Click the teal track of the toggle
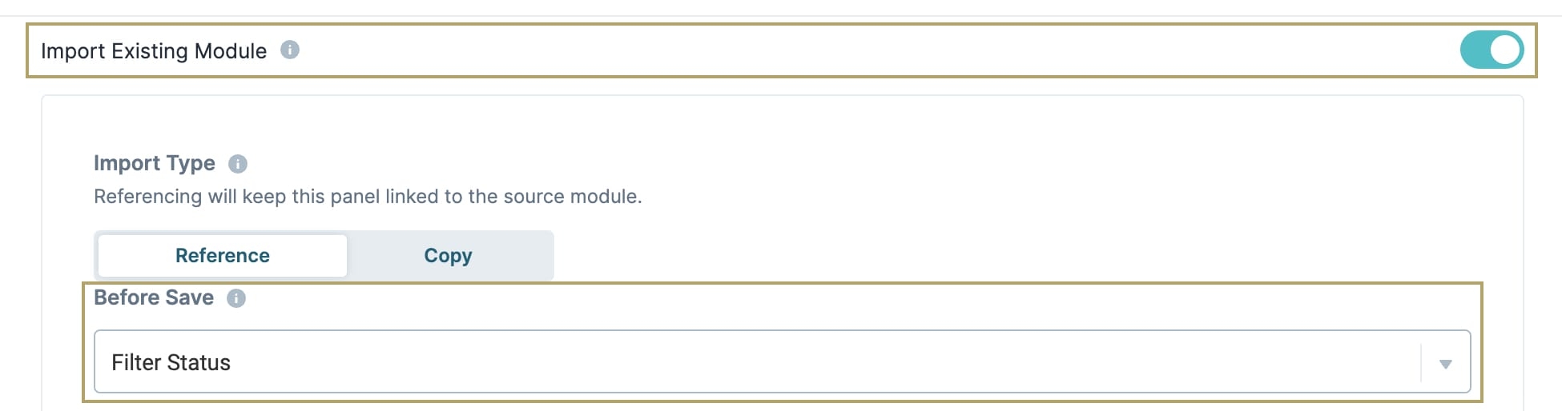This screenshot has width=1562, height=411. click(1474, 50)
